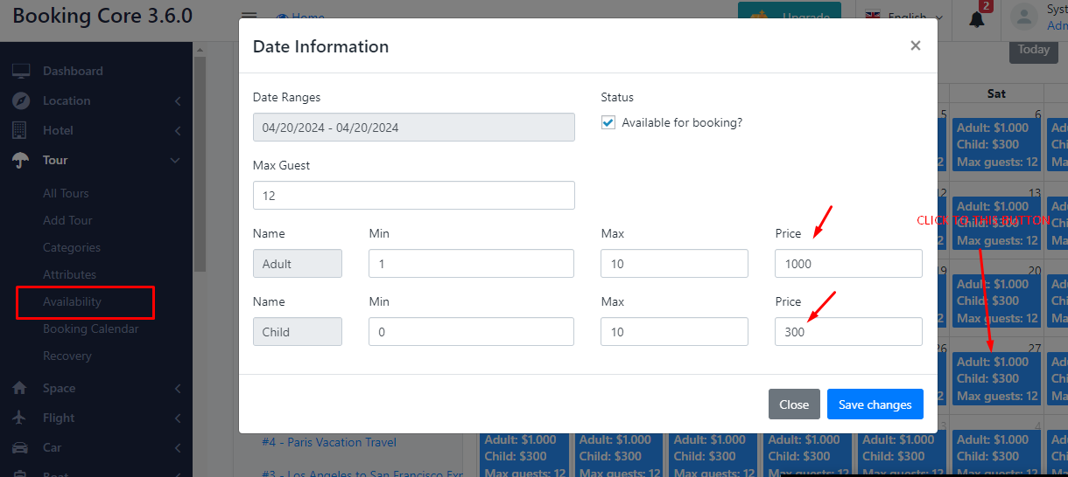Click the Dashboard monitor icon in sidebar
Image resolution: width=1068 pixels, height=477 pixels.
(x=21, y=71)
